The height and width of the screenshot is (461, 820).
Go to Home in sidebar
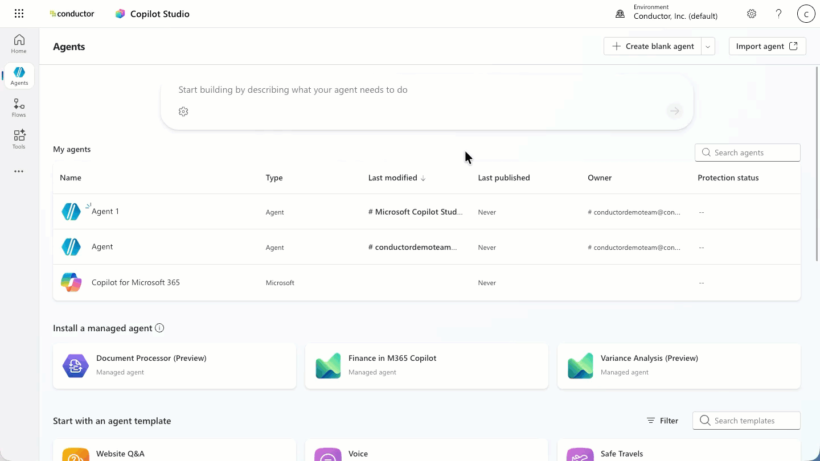pos(19,44)
